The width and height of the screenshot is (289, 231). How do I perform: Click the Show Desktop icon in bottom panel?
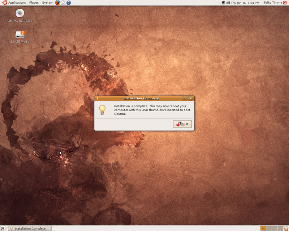(3, 228)
